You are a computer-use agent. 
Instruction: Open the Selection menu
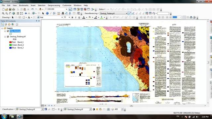(x=41, y=5)
